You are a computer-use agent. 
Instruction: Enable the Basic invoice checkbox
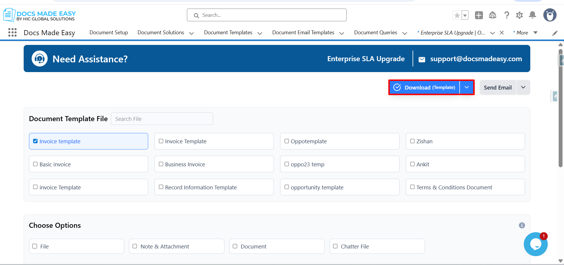coord(35,164)
